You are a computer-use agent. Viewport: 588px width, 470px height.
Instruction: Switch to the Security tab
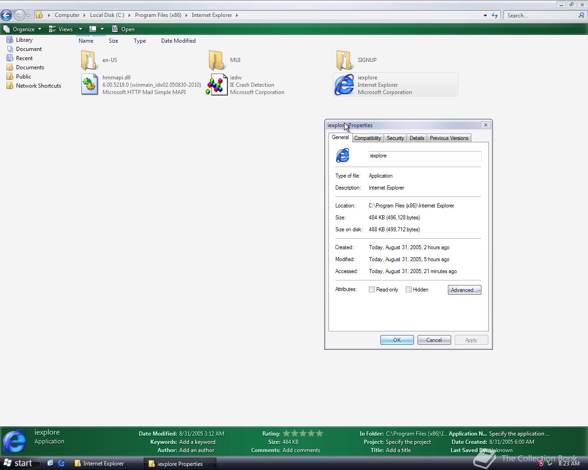pos(395,138)
